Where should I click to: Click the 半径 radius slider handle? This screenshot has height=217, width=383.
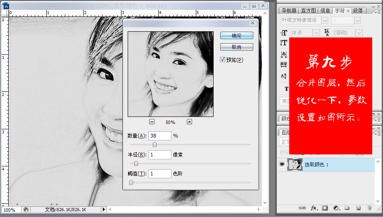click(x=136, y=163)
